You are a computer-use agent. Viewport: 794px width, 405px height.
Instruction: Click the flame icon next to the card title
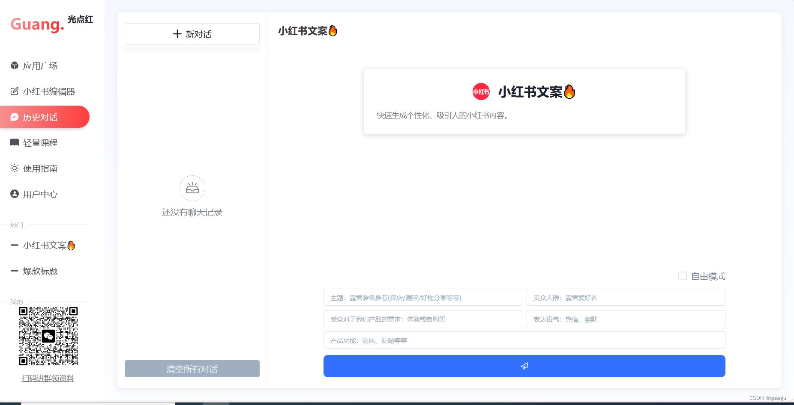[569, 92]
